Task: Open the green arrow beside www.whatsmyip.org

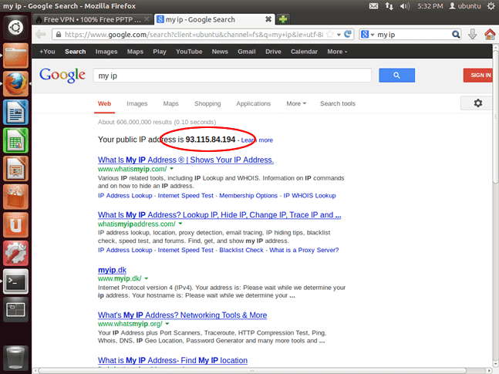Action: [x=167, y=324]
